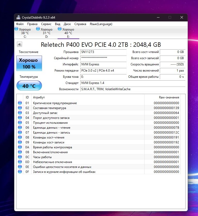198x216 pixels.
Task: Click the 40 °C temperature button
Action: (29, 86)
